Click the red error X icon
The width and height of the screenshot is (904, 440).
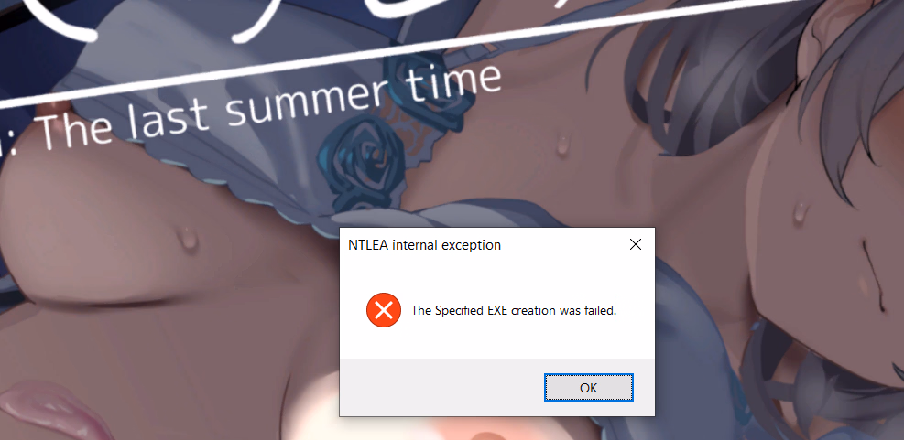click(384, 310)
